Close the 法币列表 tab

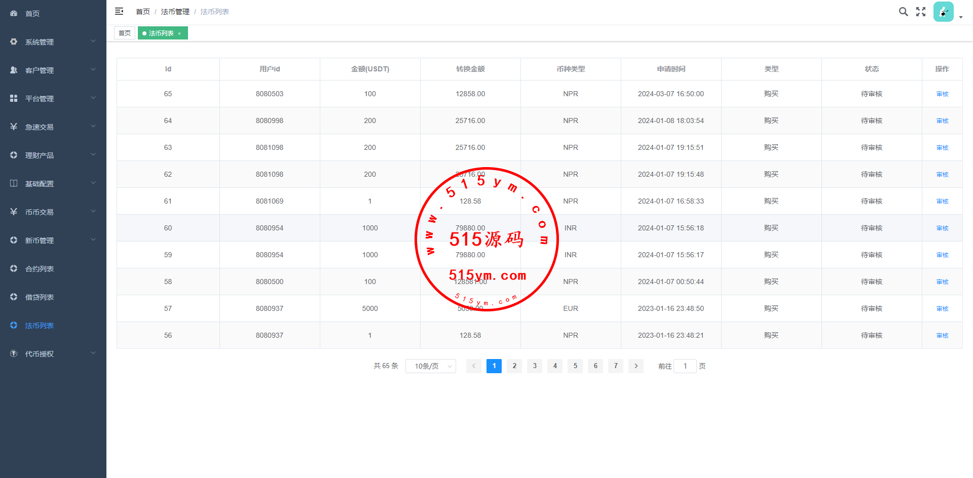[x=179, y=33]
